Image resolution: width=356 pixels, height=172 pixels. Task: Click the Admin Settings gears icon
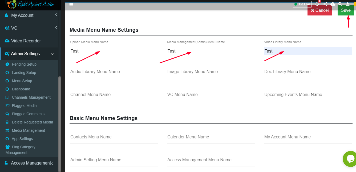tap(7, 54)
